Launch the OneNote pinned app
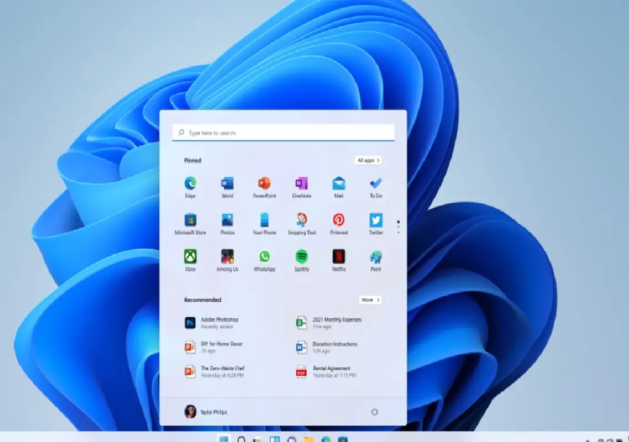The image size is (629, 442). 301,187
